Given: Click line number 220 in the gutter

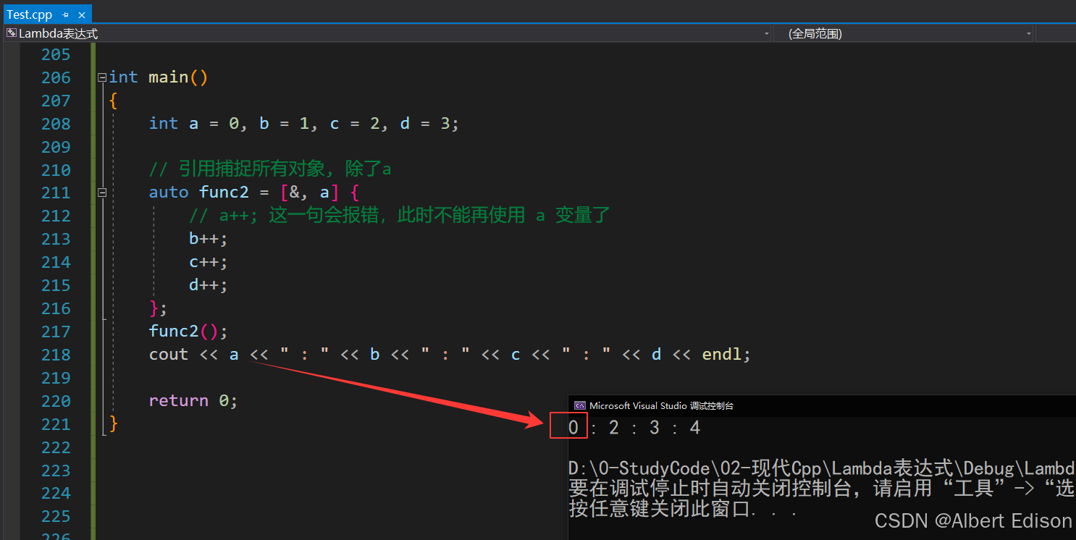Looking at the screenshot, I should pyautogui.click(x=56, y=401).
